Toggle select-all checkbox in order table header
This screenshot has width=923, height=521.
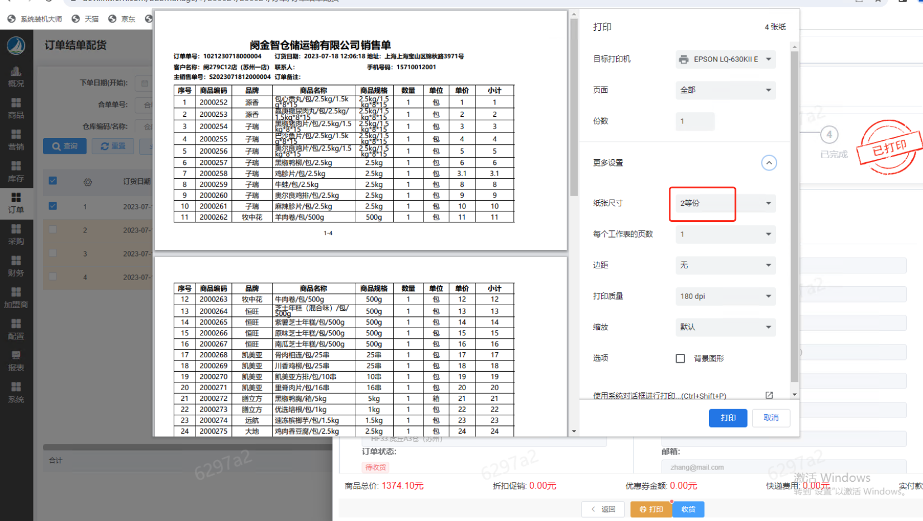[53, 181]
